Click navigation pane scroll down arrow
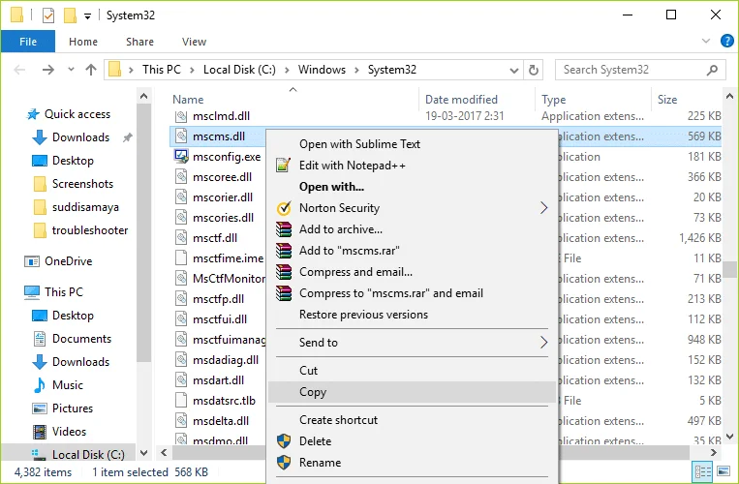Screen dimensions: 739x484 tap(144, 453)
